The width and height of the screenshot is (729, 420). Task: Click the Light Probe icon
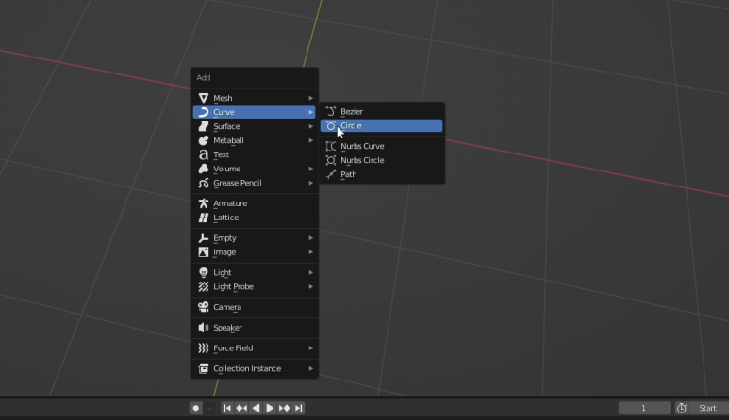[x=203, y=287]
